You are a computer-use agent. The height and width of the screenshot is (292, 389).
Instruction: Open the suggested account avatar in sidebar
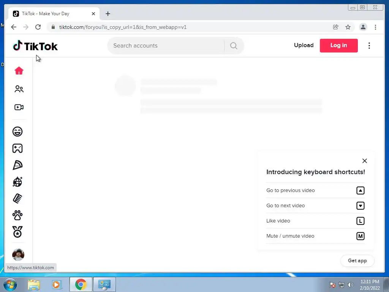click(18, 254)
